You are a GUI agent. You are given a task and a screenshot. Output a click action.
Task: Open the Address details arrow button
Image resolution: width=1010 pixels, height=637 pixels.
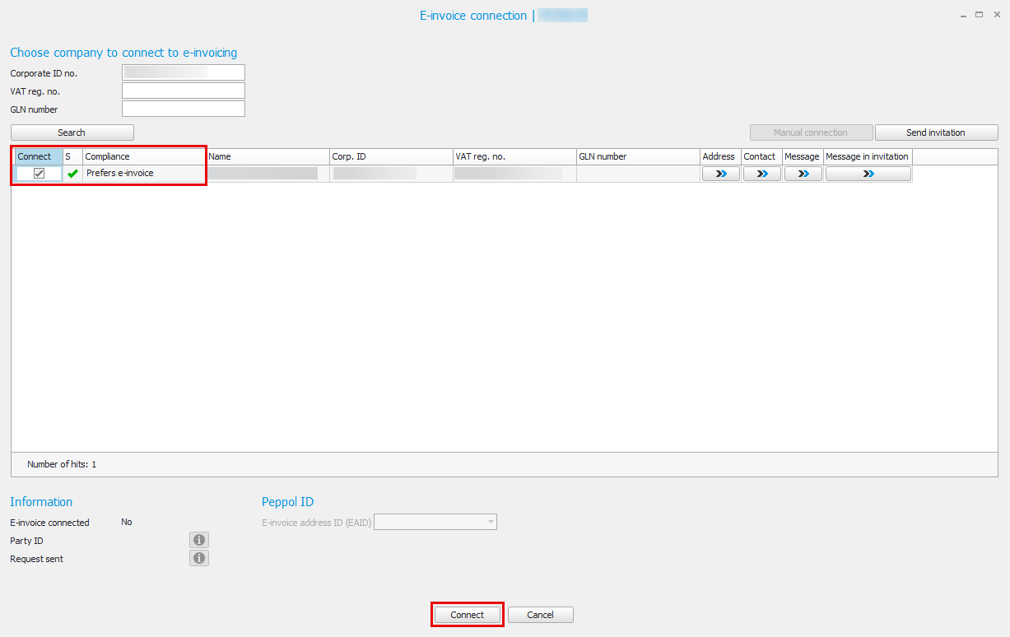(720, 174)
